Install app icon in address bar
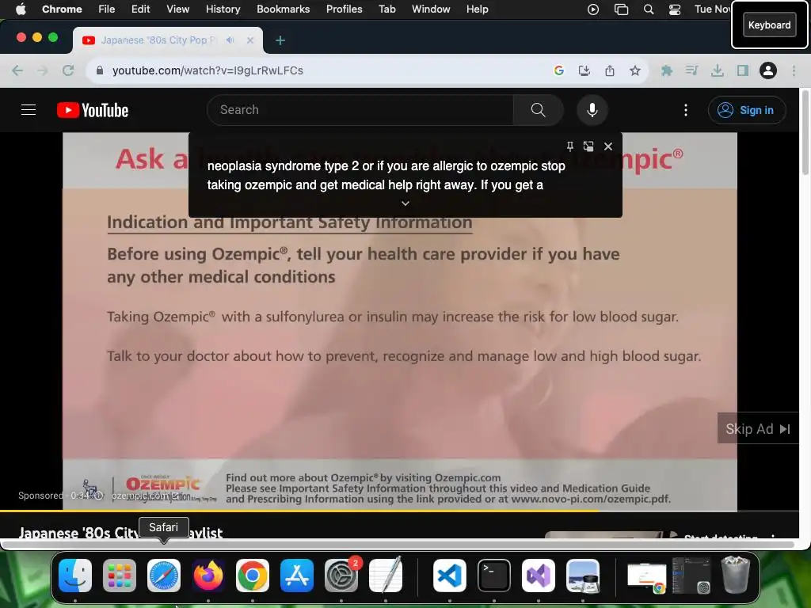The image size is (811, 608). coord(584,70)
